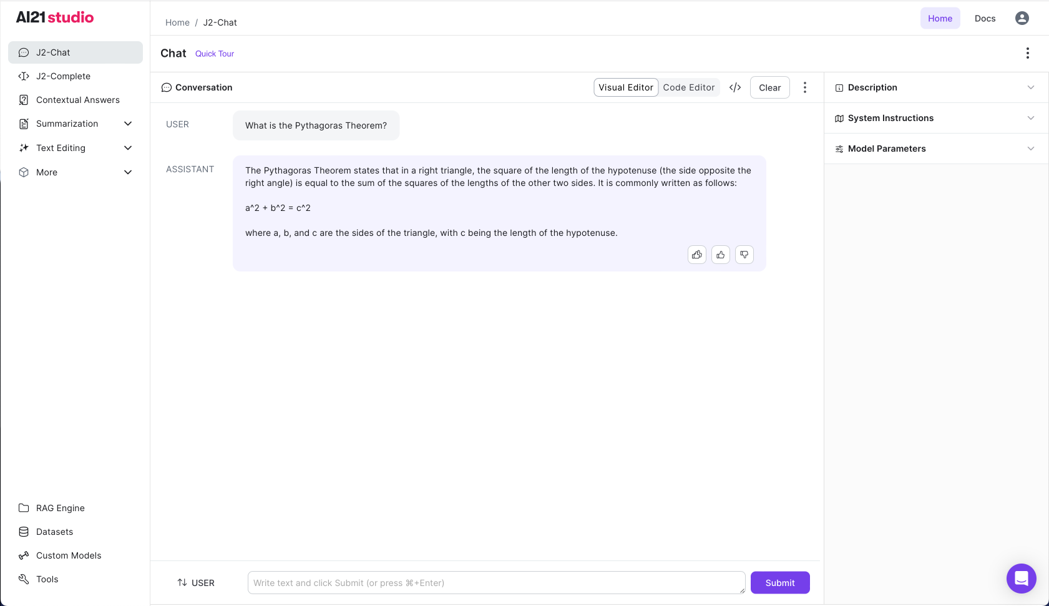The height and width of the screenshot is (606, 1049).
Task: Open Contextual Answers in the sidebar
Action: [x=77, y=100]
